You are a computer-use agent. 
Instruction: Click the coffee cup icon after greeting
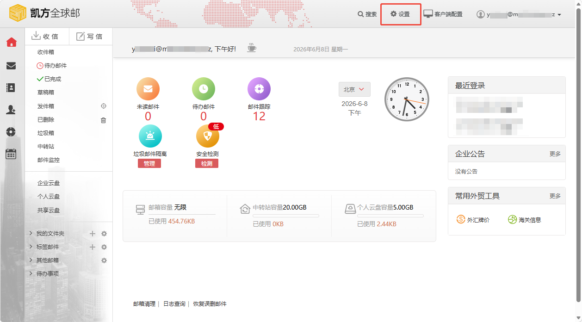pyautogui.click(x=252, y=48)
